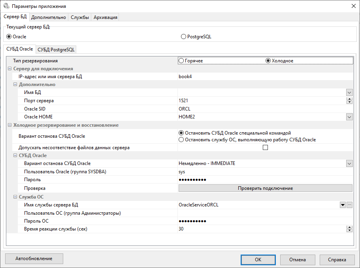Click the Порт сервера field 1521
The image size is (360, 268).
[262, 101]
